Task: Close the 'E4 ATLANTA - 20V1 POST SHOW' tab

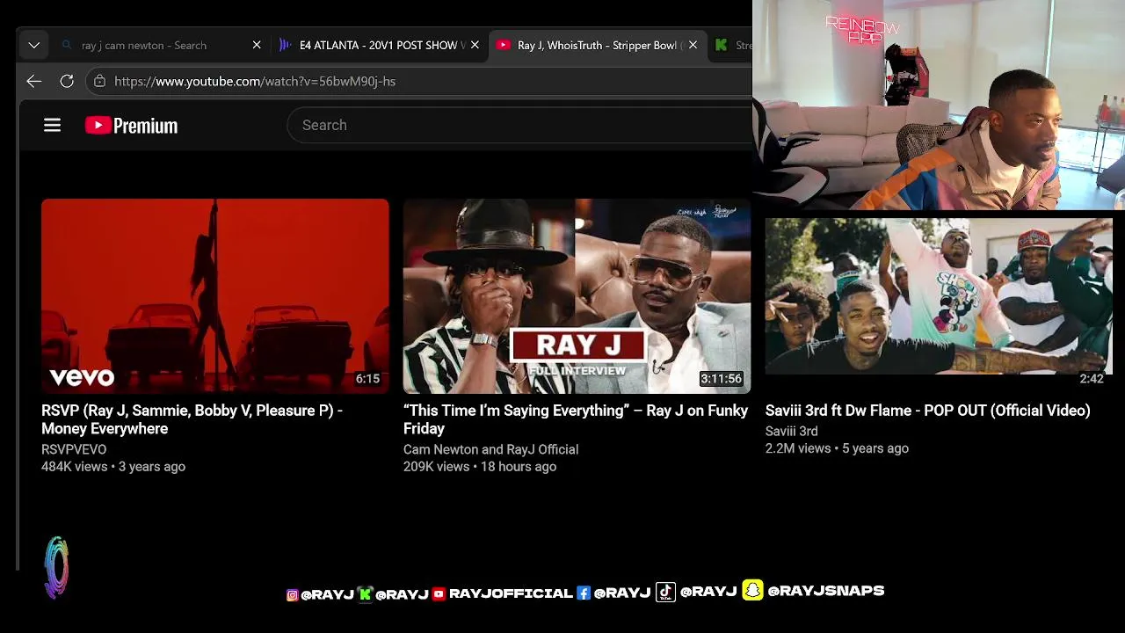Action: (475, 45)
